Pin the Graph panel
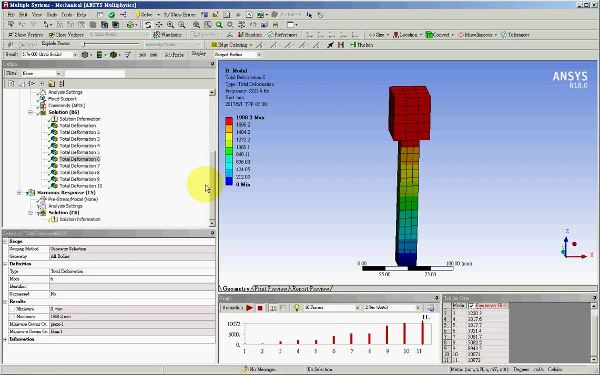Viewport: 600px width, 375px height. (436, 298)
